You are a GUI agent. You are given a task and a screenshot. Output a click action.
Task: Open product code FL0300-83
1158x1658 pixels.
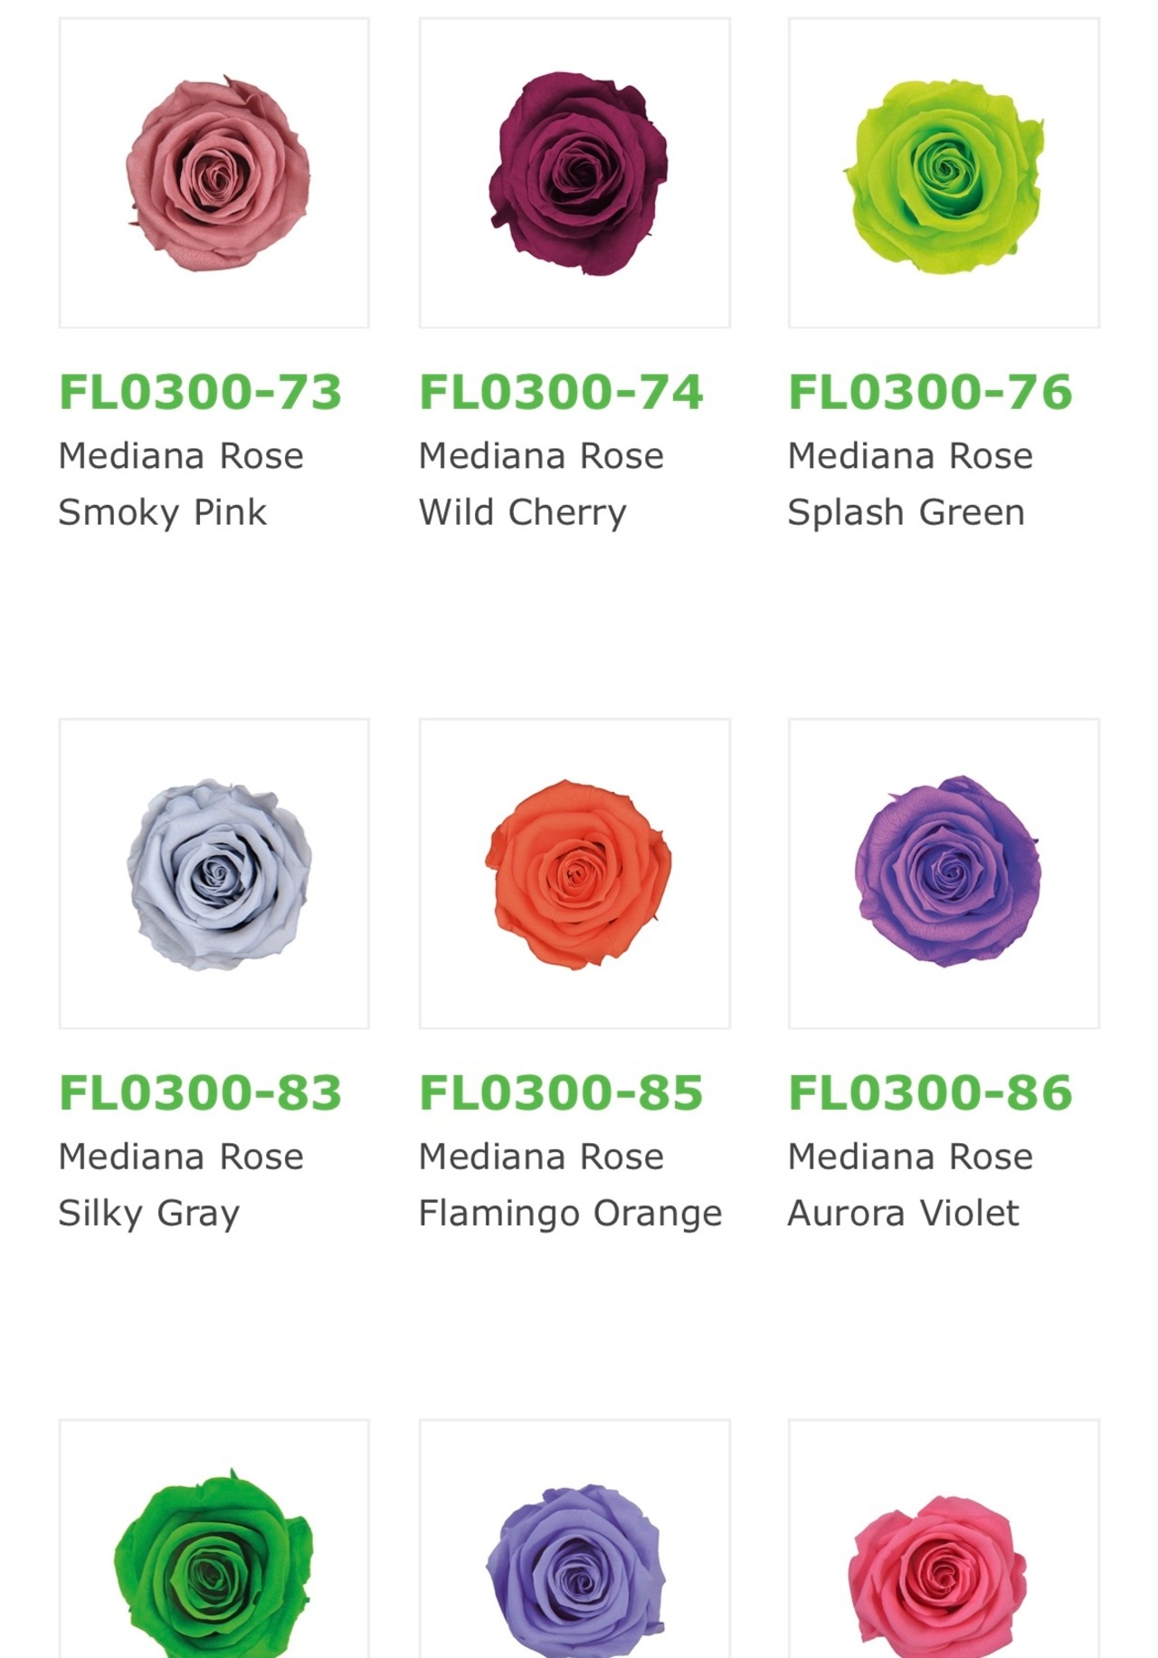click(x=200, y=1092)
